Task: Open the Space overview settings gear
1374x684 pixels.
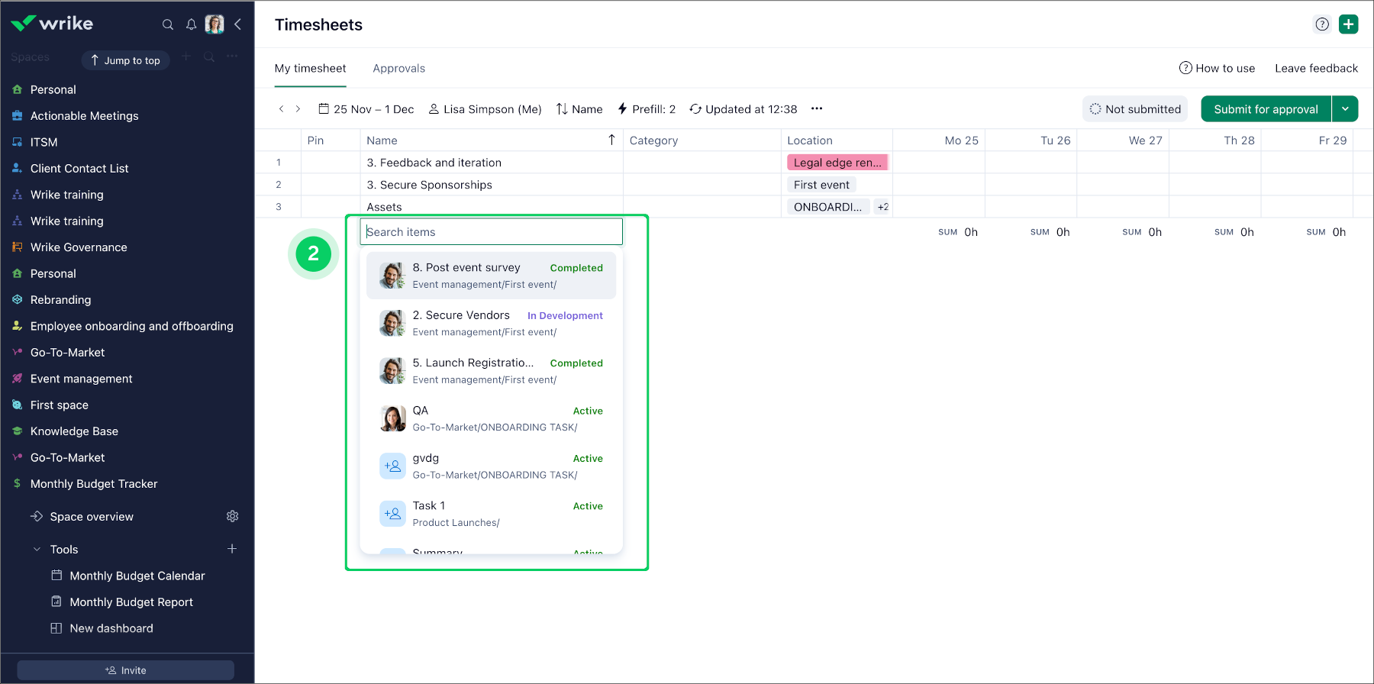Action: pos(233,517)
